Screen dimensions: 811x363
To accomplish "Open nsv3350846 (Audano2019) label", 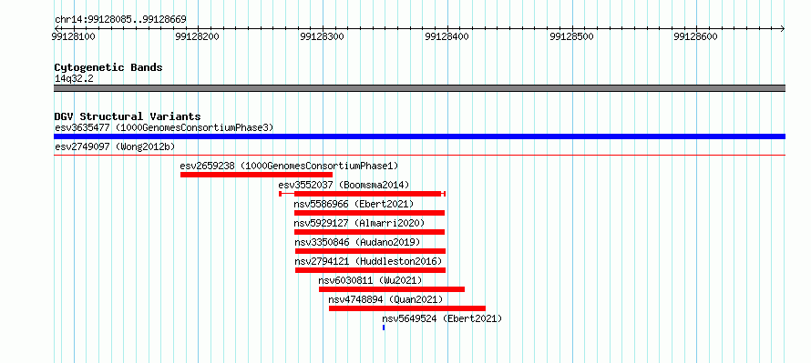I will [357, 242].
